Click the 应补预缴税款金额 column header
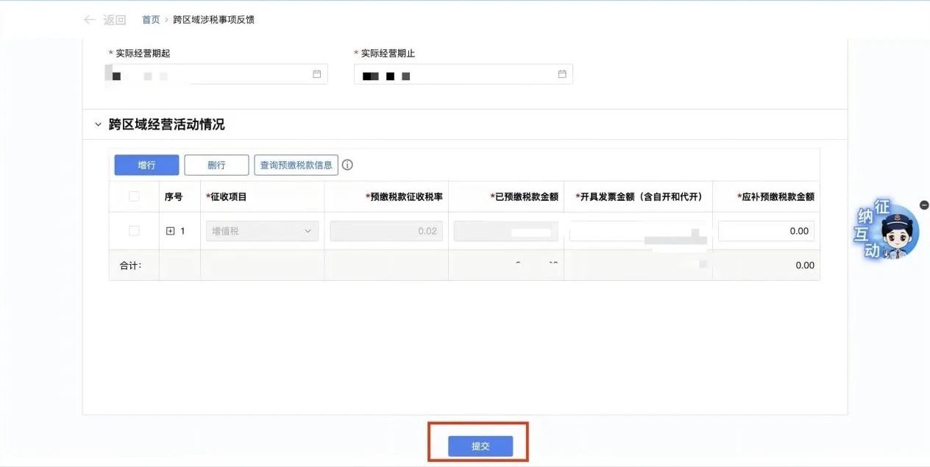Image resolution: width=930 pixels, height=467 pixels. pos(775,197)
